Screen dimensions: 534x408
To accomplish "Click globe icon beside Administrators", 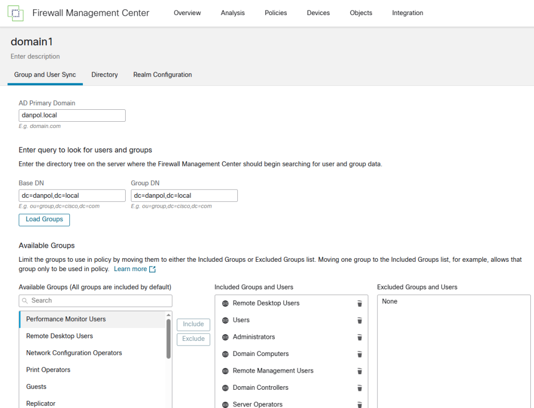I will click(x=225, y=337).
